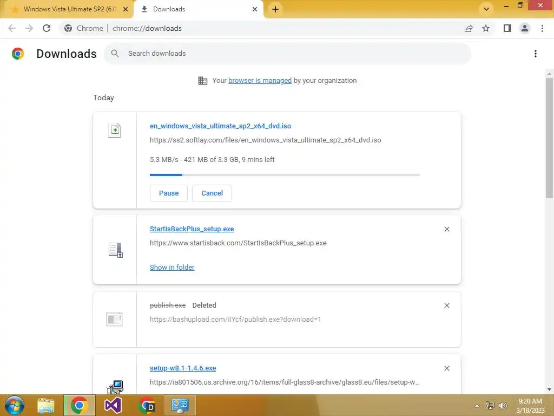The width and height of the screenshot is (554, 416).
Task: Click the publish.exe file icon
Action: click(x=114, y=319)
